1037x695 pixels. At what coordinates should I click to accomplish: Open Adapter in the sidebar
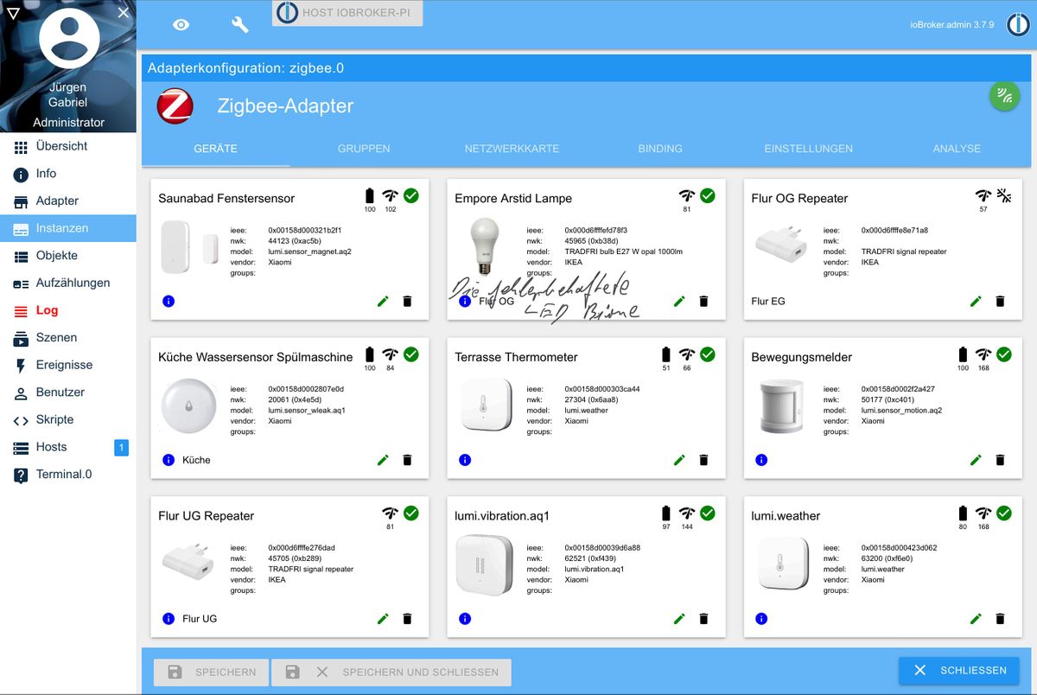coord(68,201)
